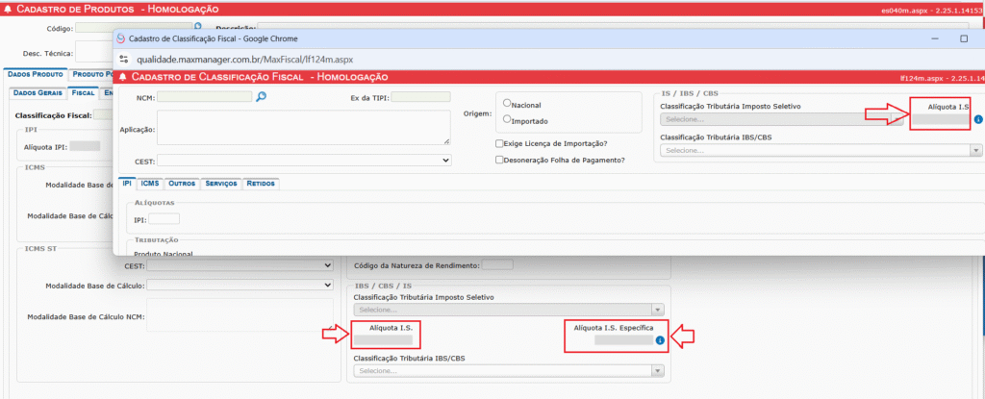Click the Ex da TIPI input field
985x399 pixels.
[420, 97]
